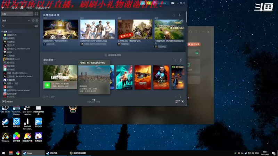
Task: Show next news items with right arrow
Action: pyautogui.click(x=180, y=15)
